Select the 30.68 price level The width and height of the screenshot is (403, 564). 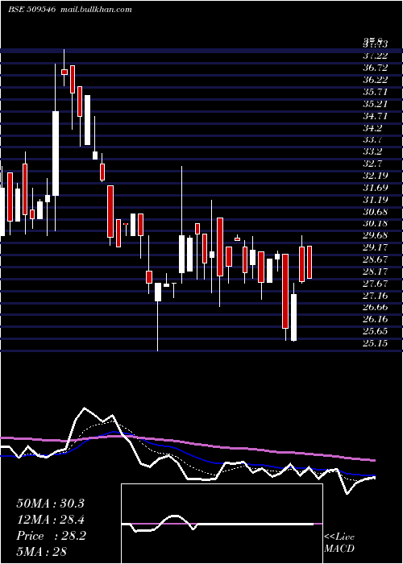coord(376,211)
